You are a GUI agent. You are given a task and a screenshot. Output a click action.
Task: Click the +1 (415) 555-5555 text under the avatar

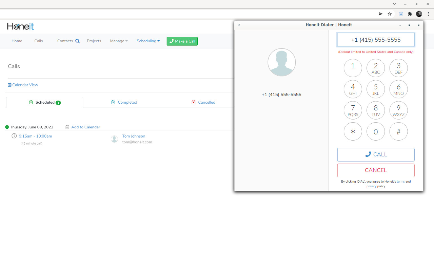(x=281, y=95)
